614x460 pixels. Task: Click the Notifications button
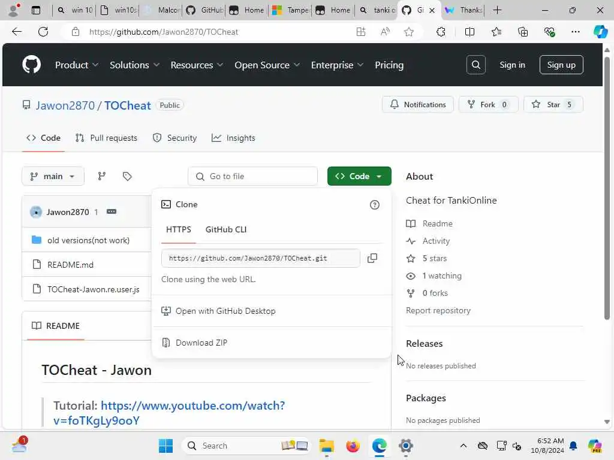[418, 105]
